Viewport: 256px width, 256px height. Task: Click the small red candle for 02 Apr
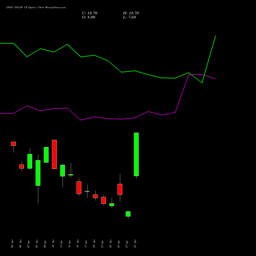tap(13, 144)
